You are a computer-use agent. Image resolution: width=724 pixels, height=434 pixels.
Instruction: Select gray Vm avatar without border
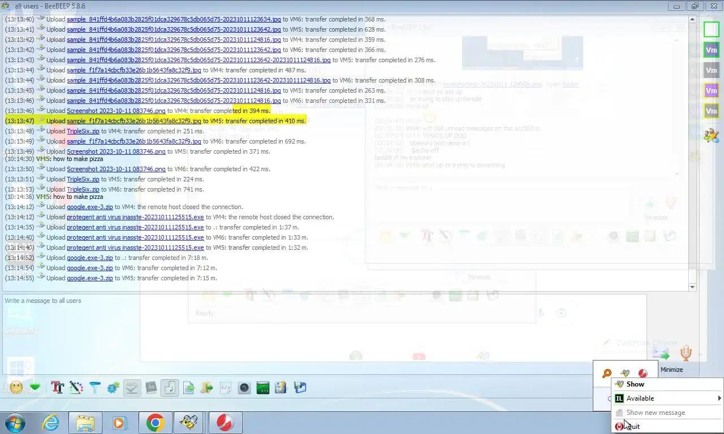[712, 70]
